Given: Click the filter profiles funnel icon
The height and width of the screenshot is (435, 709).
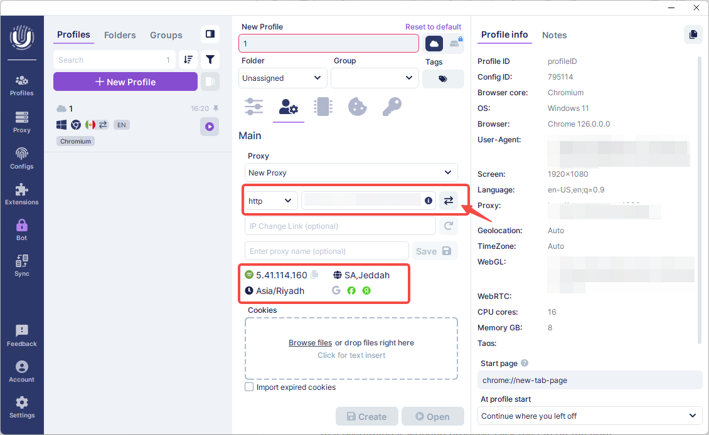Looking at the screenshot, I should pos(210,60).
